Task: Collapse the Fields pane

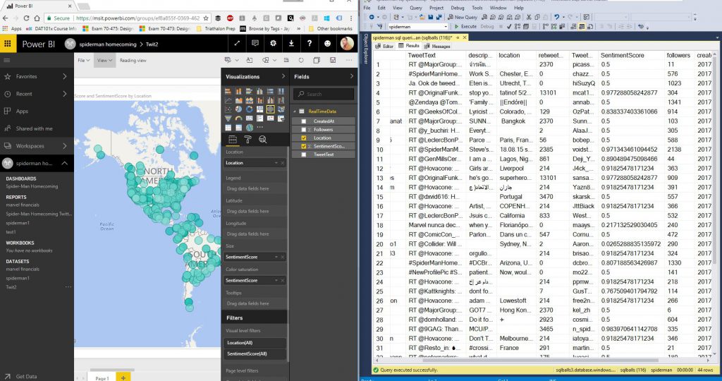Action: click(351, 76)
